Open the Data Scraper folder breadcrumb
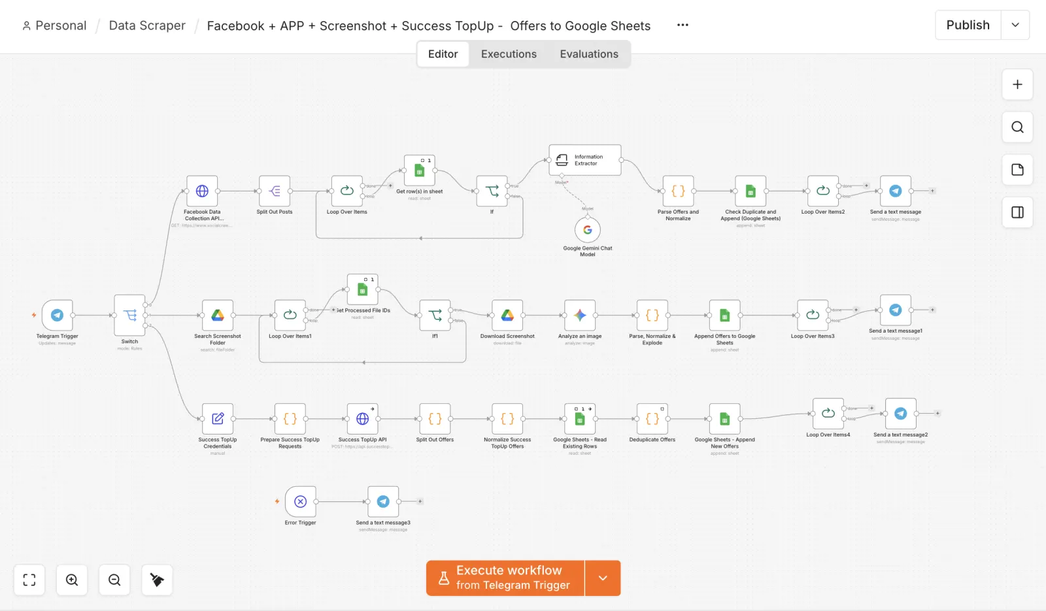The width and height of the screenshot is (1046, 611). (x=147, y=25)
